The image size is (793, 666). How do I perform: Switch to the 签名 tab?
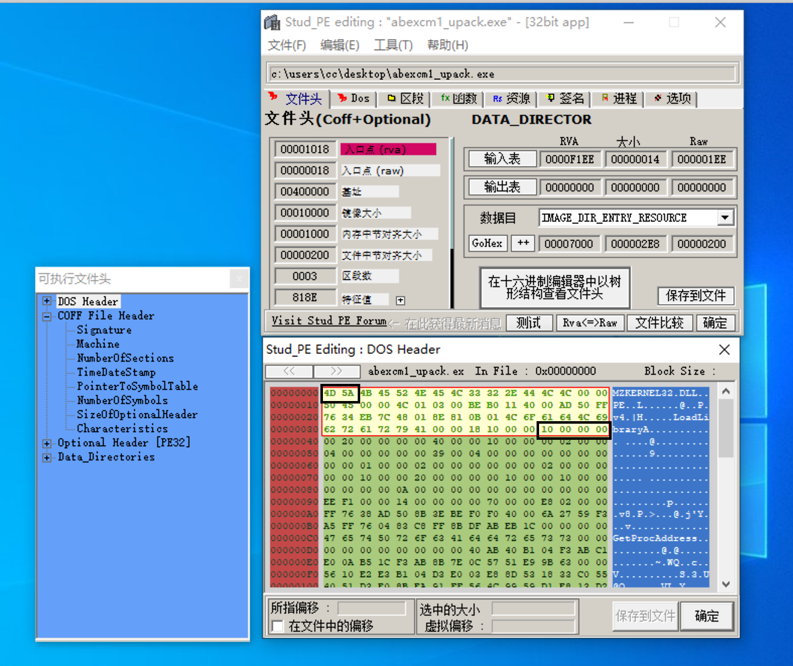click(x=566, y=98)
